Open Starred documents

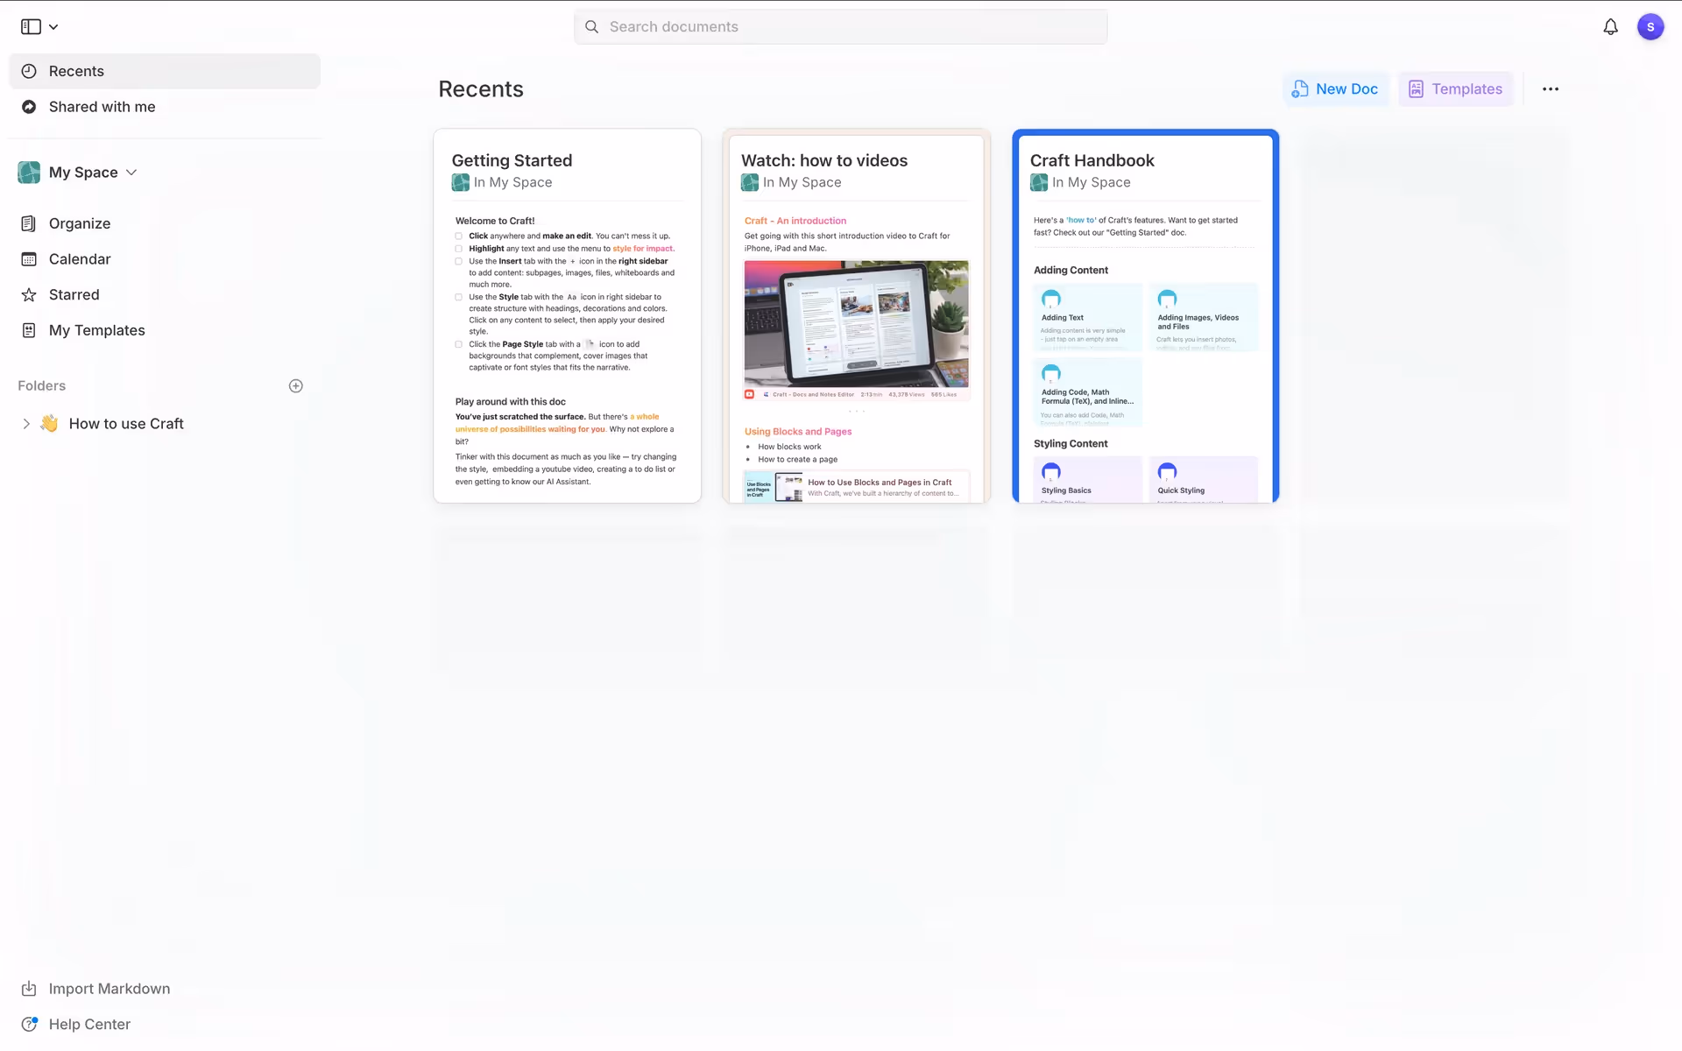pyautogui.click(x=74, y=295)
